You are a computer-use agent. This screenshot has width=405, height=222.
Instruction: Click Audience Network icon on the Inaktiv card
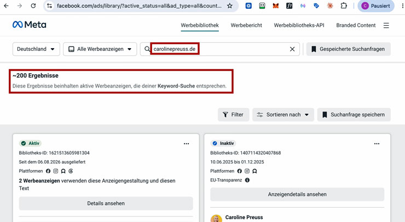point(254,171)
